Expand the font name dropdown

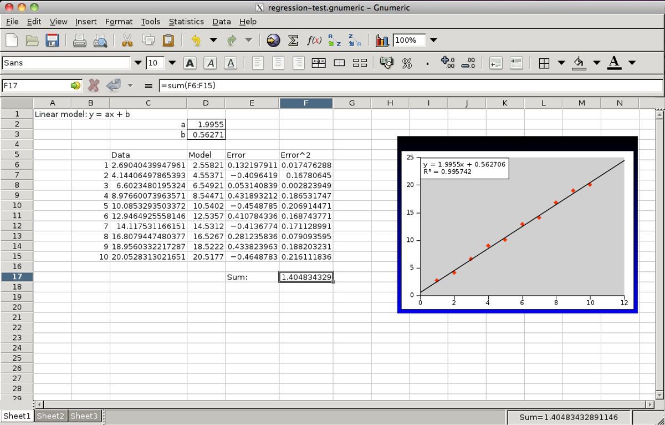pyautogui.click(x=138, y=63)
